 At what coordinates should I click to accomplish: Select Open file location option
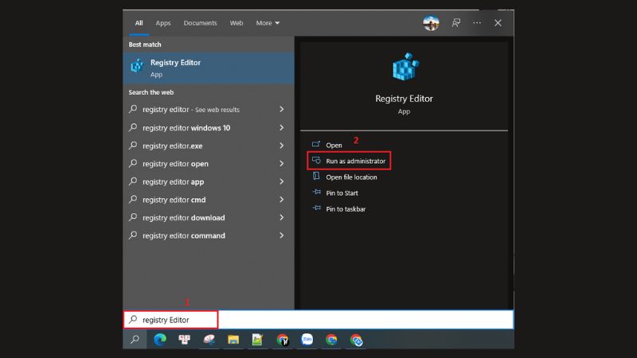coord(351,177)
